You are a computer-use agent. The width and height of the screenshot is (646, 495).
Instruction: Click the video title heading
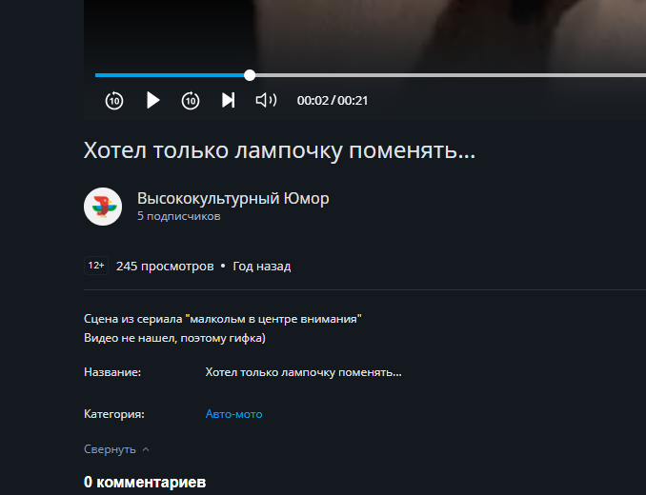click(279, 150)
